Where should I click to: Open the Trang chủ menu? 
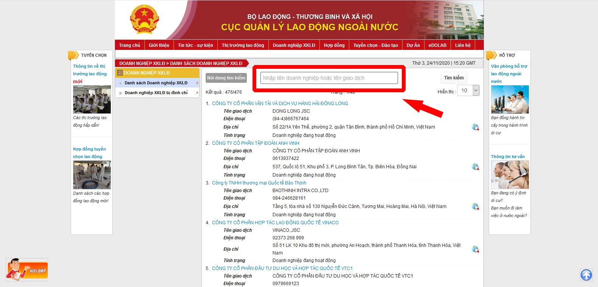[130, 45]
